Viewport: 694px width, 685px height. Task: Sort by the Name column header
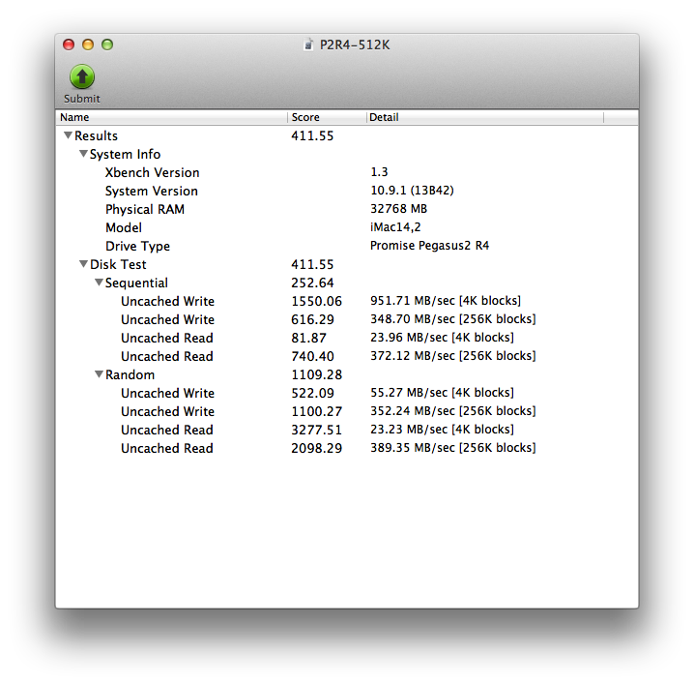click(x=172, y=117)
